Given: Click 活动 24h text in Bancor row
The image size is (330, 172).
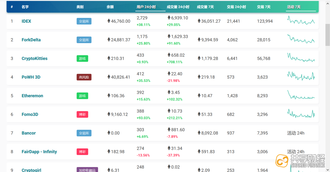Looking at the screenshot, I should tap(296, 133).
